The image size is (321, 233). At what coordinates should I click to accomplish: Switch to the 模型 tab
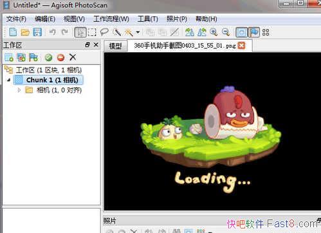[116, 46]
